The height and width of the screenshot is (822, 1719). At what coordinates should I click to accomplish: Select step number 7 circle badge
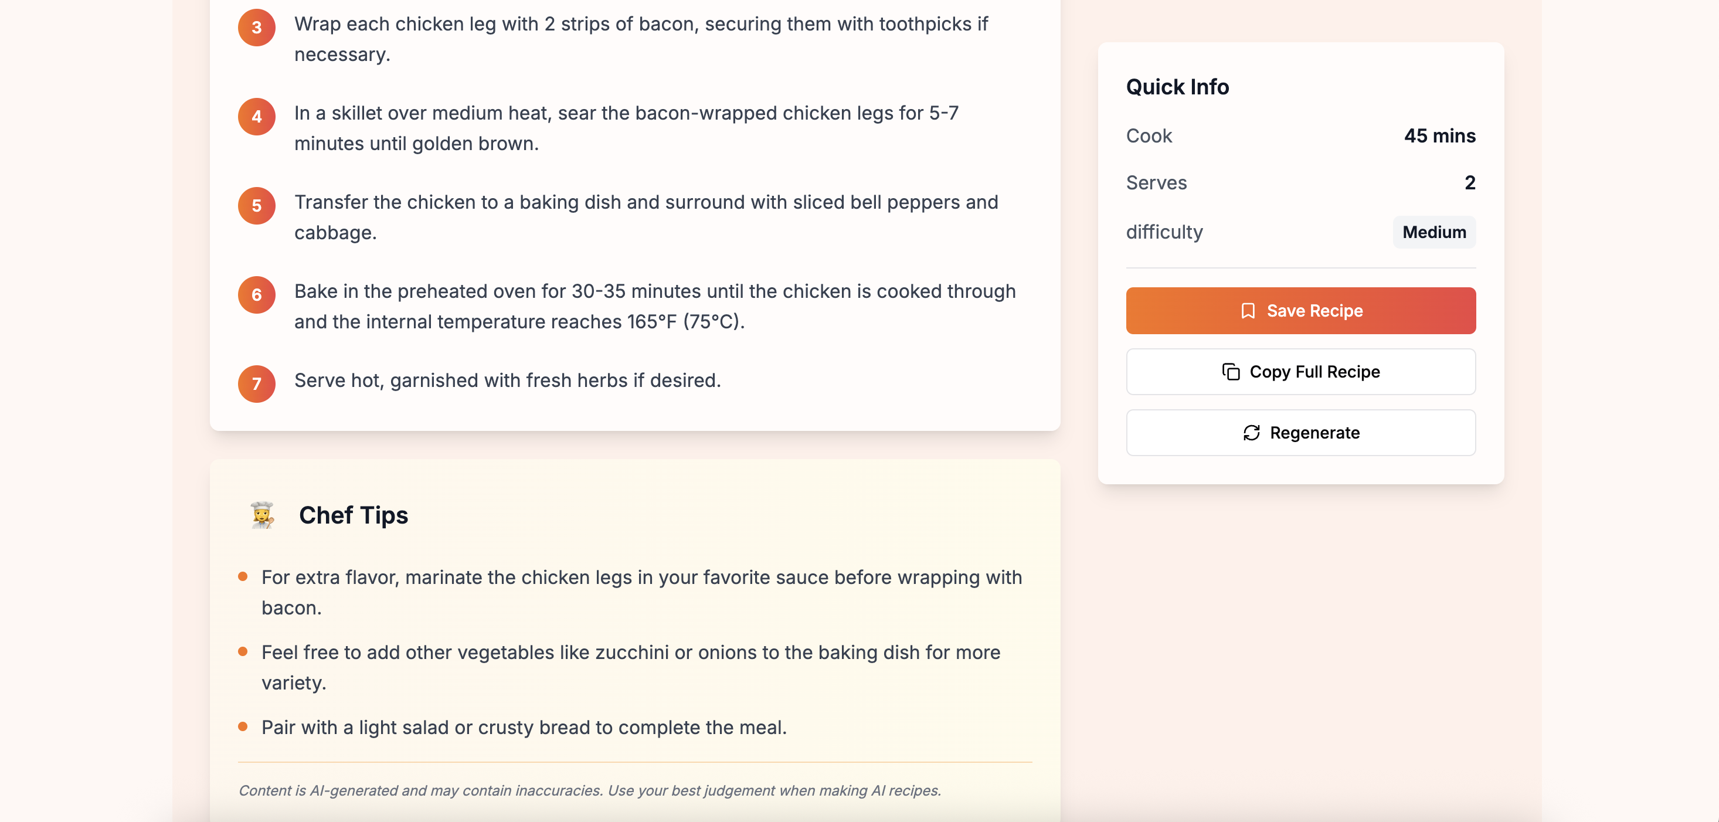coord(257,383)
